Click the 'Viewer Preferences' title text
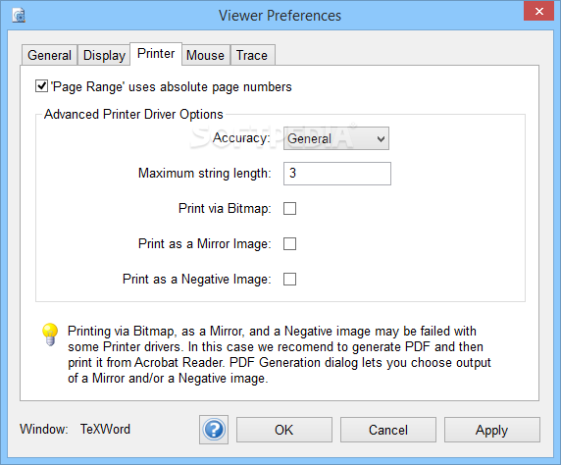This screenshot has height=465, width=561. [280, 16]
